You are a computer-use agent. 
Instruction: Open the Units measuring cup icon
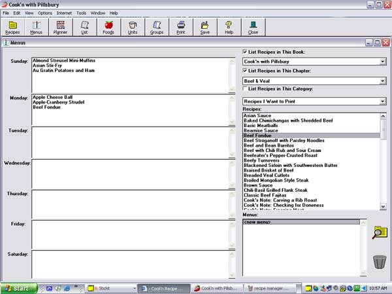(x=133, y=27)
